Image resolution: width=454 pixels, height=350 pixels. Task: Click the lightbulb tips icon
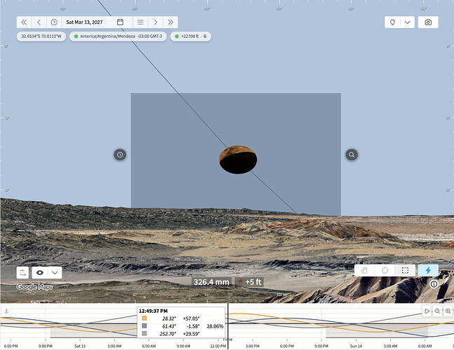click(x=392, y=22)
